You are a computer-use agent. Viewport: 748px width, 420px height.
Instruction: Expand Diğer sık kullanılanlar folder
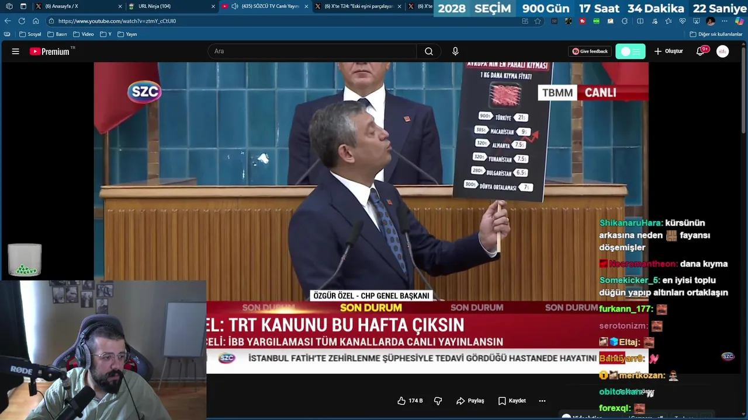point(716,34)
